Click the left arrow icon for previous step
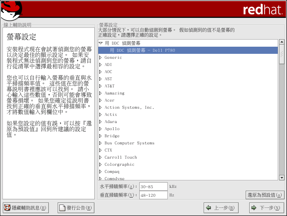The width and height of the screenshot is (287, 216). (209, 208)
